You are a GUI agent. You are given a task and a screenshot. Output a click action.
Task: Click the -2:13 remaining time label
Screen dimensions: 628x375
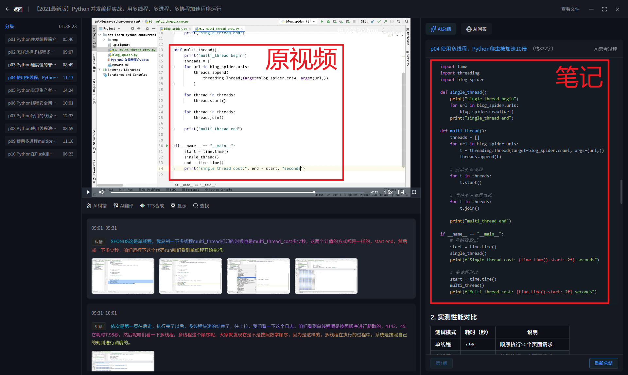[x=375, y=192]
